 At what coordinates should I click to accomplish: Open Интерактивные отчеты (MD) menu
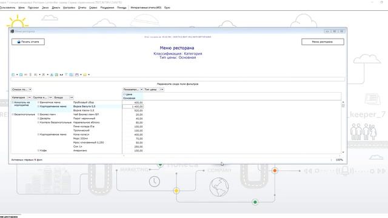(x=146, y=8)
